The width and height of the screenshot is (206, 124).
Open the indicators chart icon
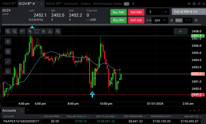[x=50, y=31]
